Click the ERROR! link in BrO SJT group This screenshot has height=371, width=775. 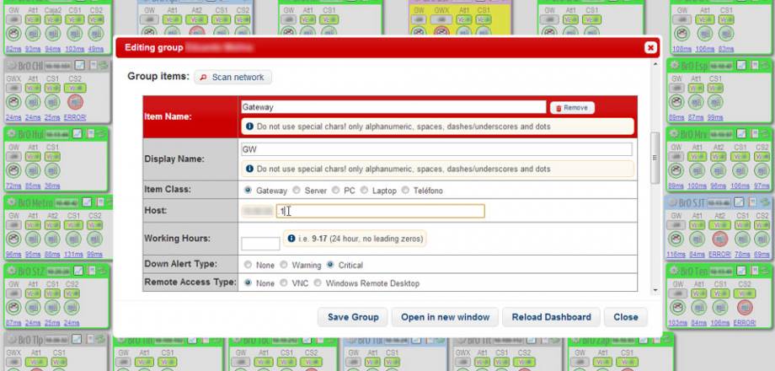coord(719,254)
